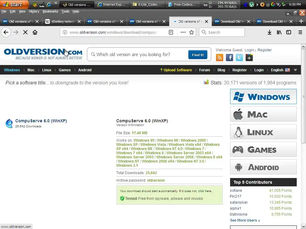Click the stats bar chart icon
The width and height of the screenshot is (306, 229).
click(206, 82)
